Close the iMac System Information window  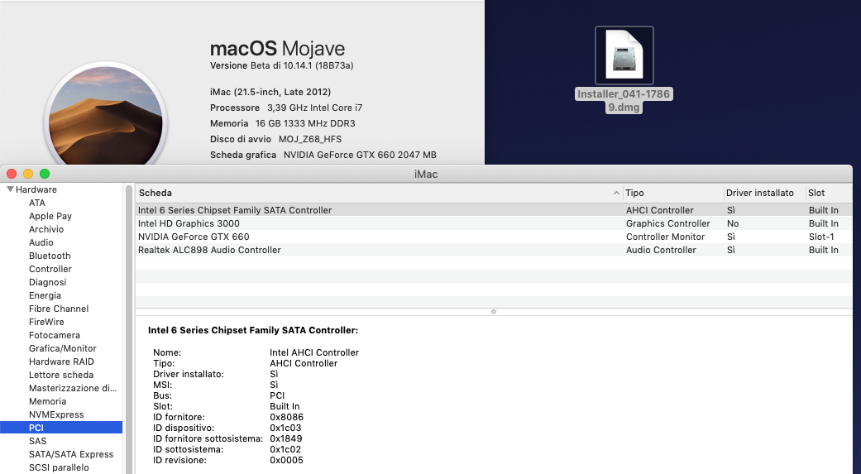pyautogui.click(x=12, y=174)
